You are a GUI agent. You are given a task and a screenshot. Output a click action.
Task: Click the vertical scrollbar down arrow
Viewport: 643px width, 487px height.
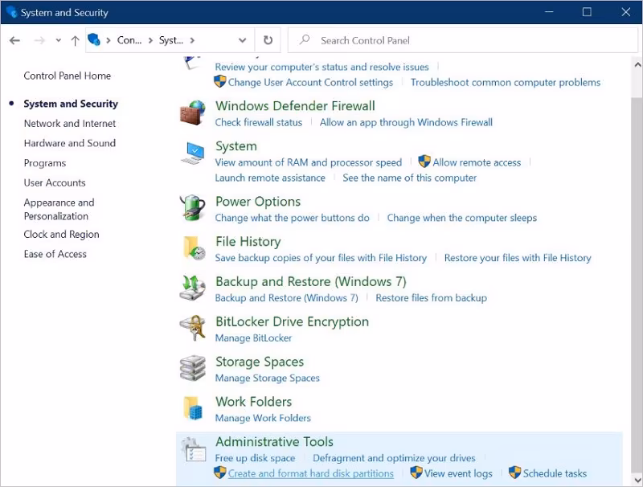(x=637, y=480)
